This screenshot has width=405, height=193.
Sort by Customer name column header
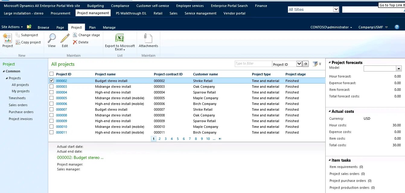206,74
